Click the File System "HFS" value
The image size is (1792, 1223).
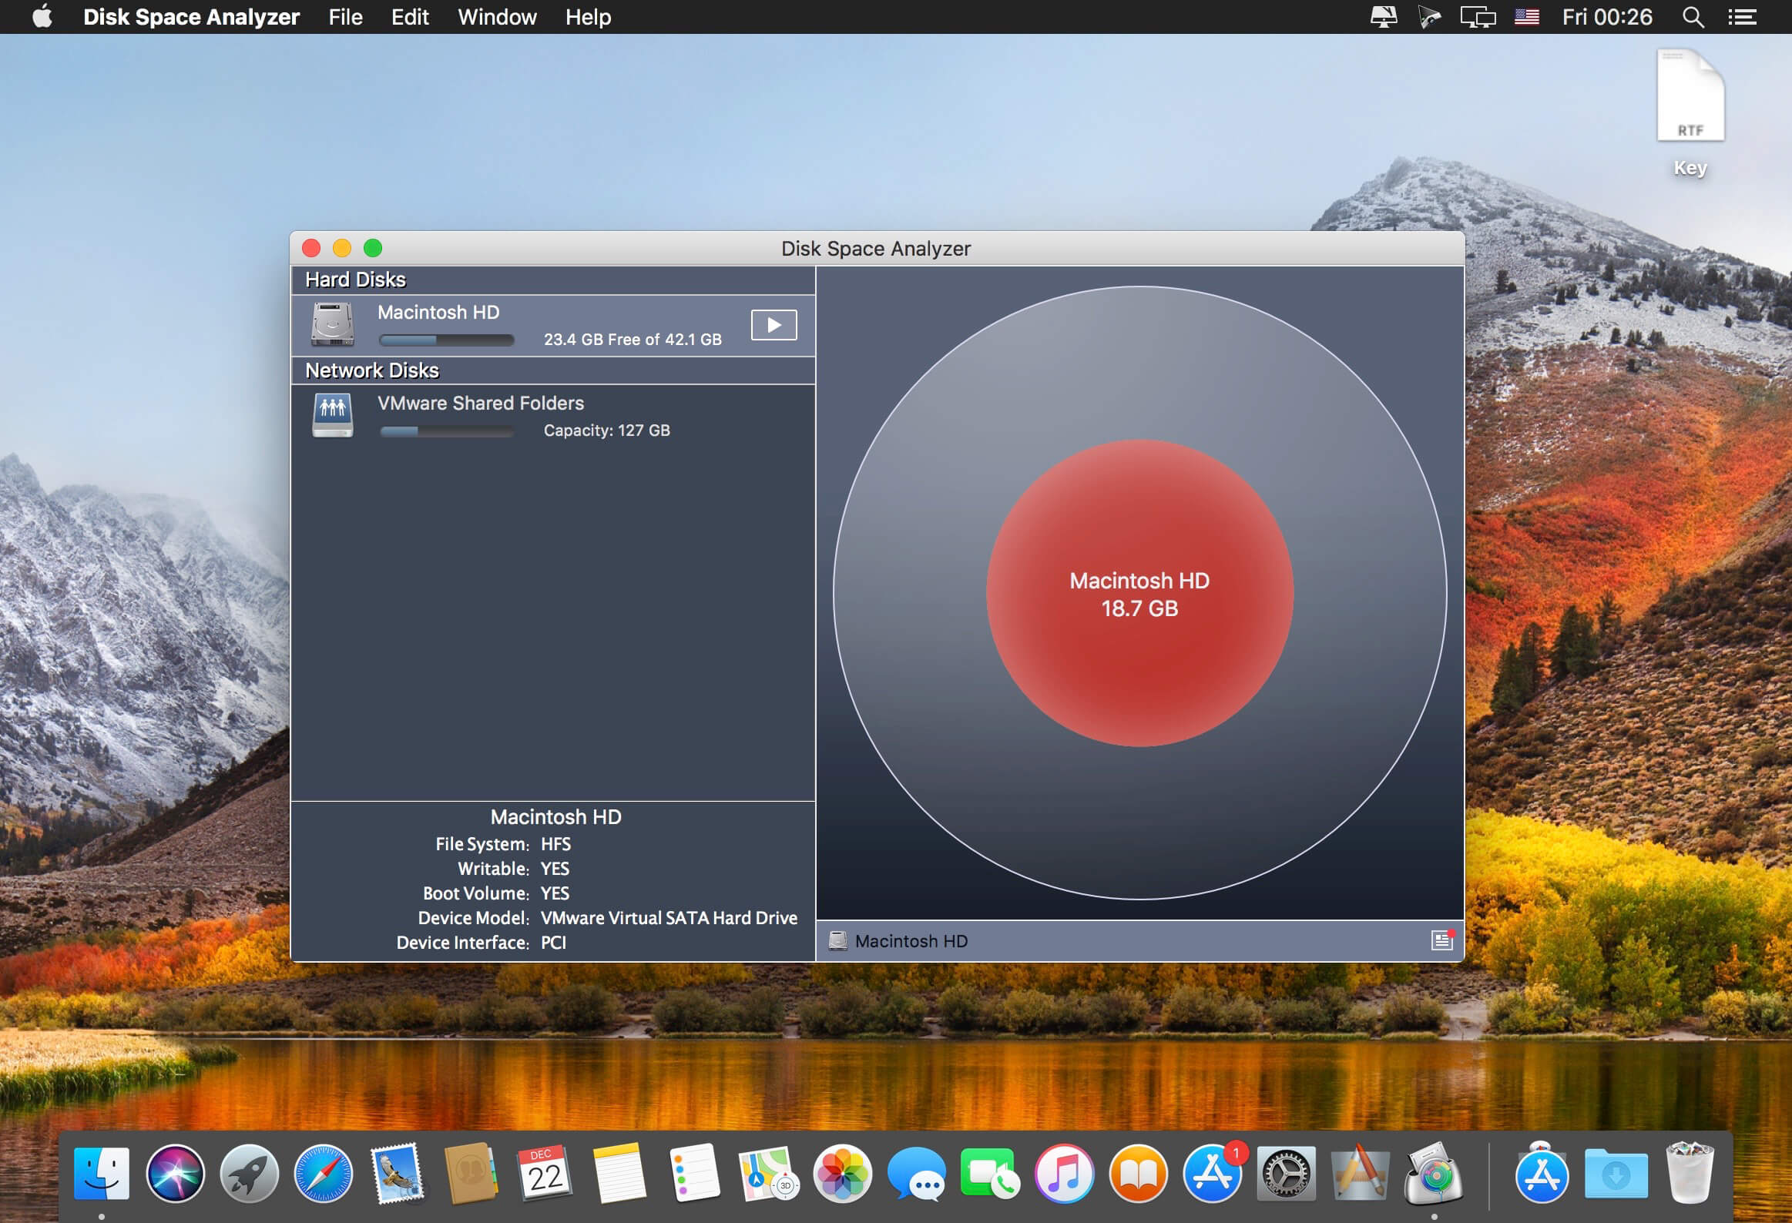[556, 844]
